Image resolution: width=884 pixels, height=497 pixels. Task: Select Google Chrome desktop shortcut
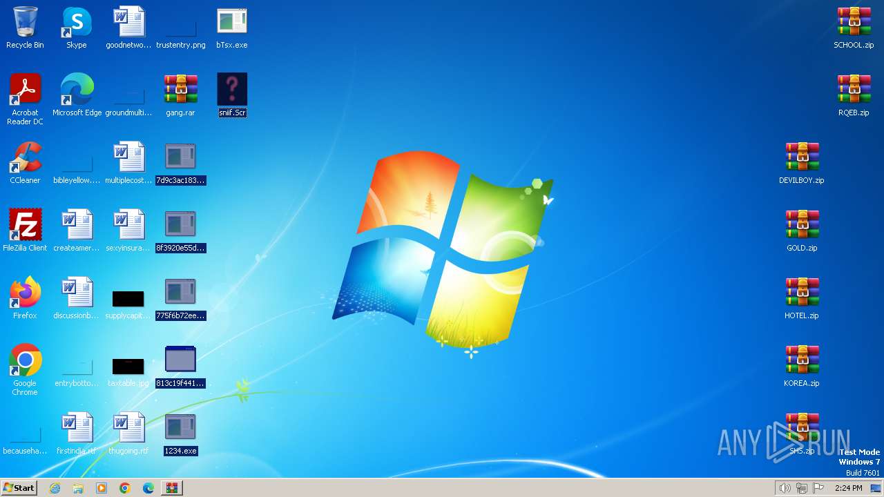25,370
